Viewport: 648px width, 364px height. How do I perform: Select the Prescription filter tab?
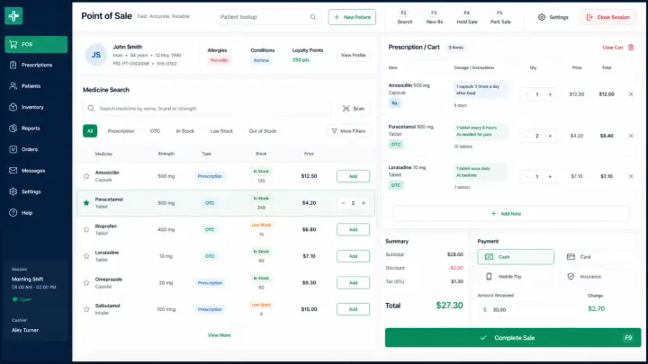coord(121,131)
